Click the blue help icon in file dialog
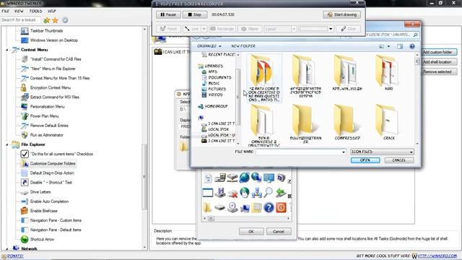The height and width of the screenshot is (260, 462). (412, 46)
